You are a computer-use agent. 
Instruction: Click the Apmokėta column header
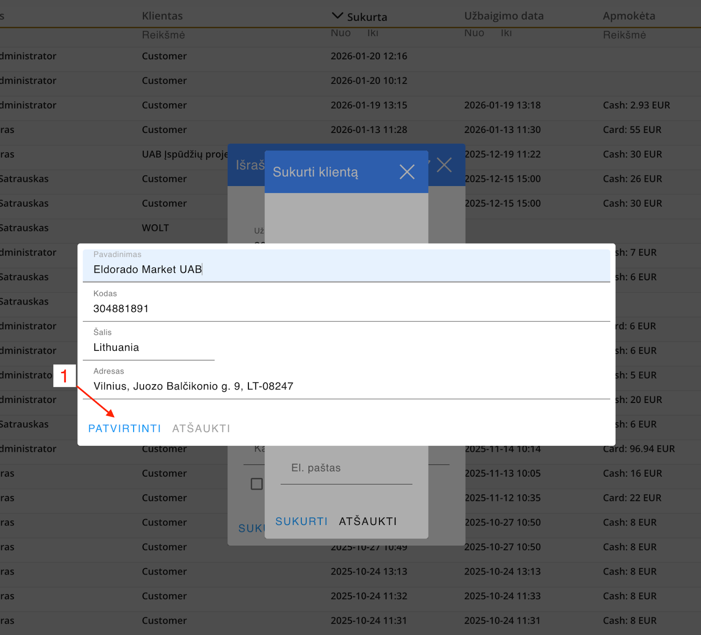pyautogui.click(x=629, y=16)
